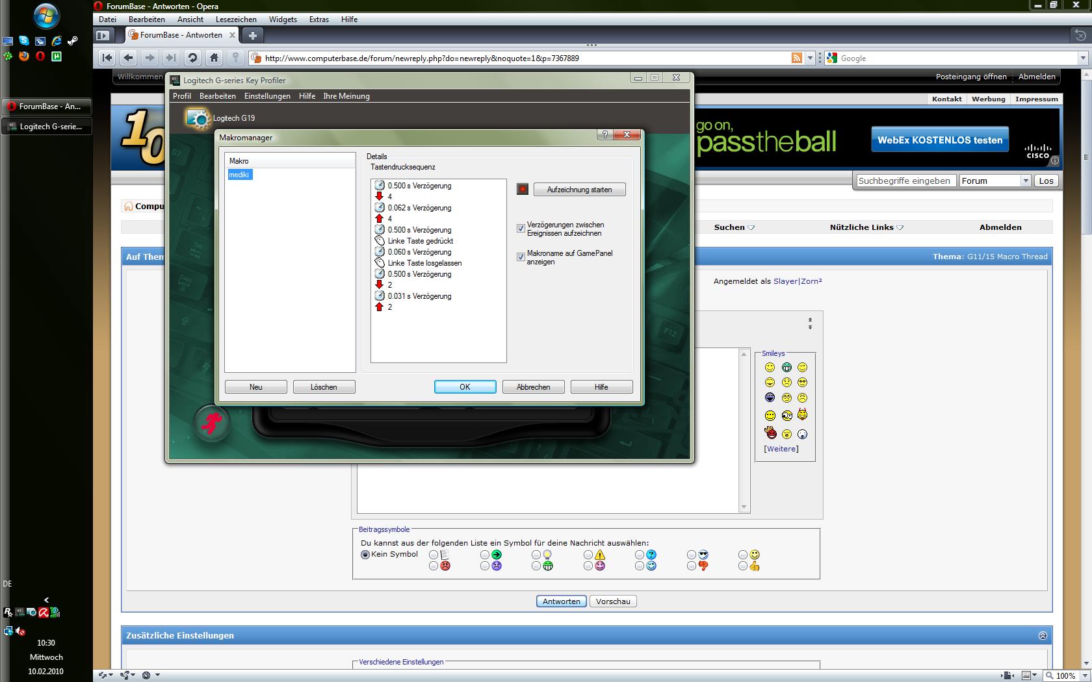Select the warning triangle post symbol radio

tap(588, 555)
